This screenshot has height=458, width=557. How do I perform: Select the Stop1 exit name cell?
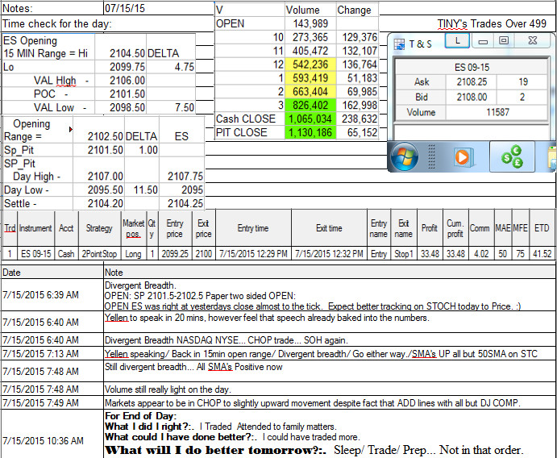coord(404,254)
